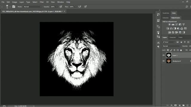The image size is (191, 107).
Task: Open the Window menu
Action: click(x=60, y=2)
